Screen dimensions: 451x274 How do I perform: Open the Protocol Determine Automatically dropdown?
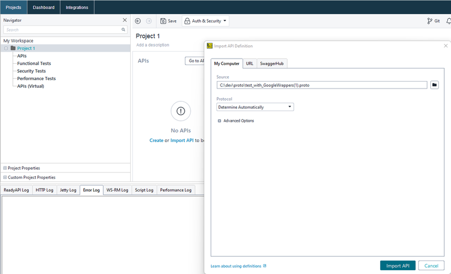pyautogui.click(x=255, y=107)
